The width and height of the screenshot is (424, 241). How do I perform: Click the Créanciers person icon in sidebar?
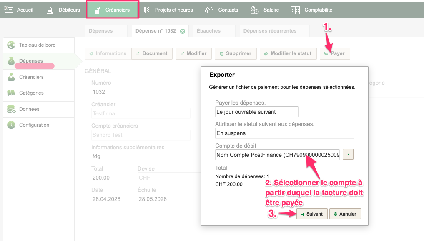[11, 77]
